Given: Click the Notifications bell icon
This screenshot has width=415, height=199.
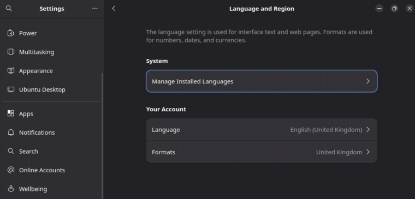Looking at the screenshot, I should click(10, 132).
